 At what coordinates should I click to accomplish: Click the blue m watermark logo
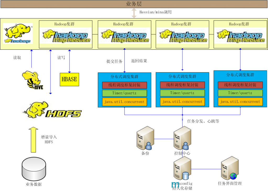(175, 185)
